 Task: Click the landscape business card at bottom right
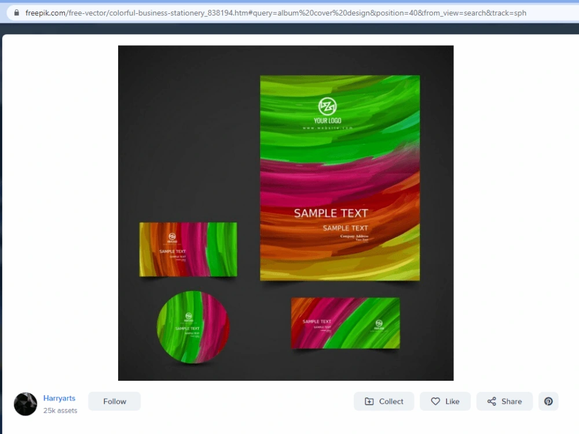pos(345,323)
